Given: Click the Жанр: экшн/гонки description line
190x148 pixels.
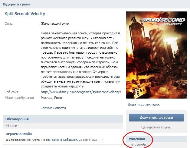Looking at the screenshot, I should (x=55, y=24).
